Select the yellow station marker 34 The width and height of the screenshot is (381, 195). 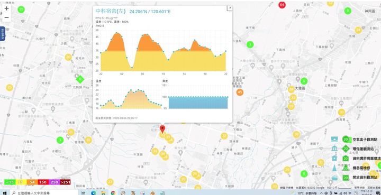click(163, 154)
